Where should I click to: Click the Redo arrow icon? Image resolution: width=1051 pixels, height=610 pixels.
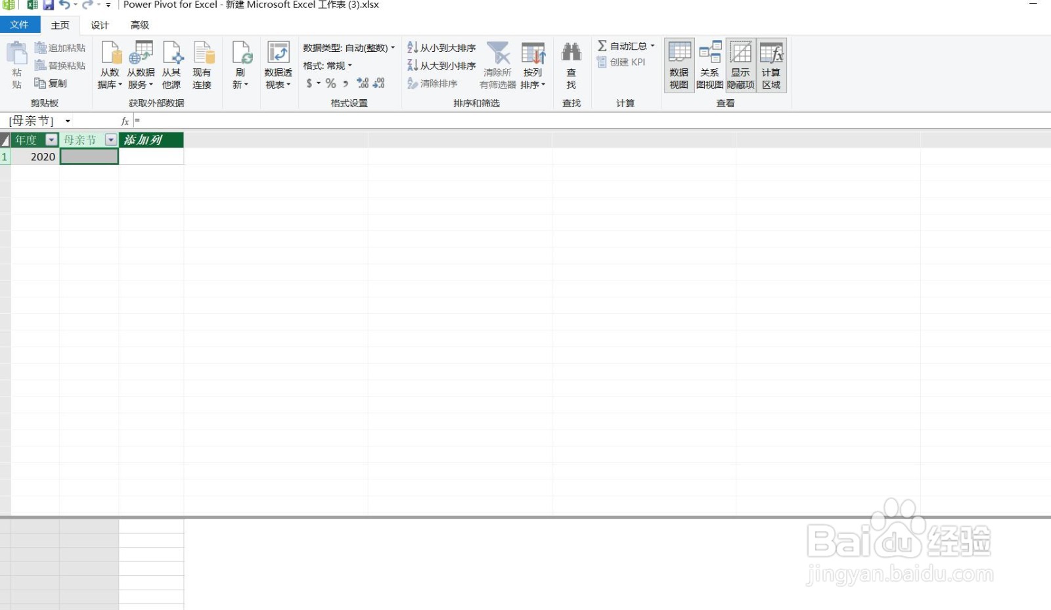(87, 5)
